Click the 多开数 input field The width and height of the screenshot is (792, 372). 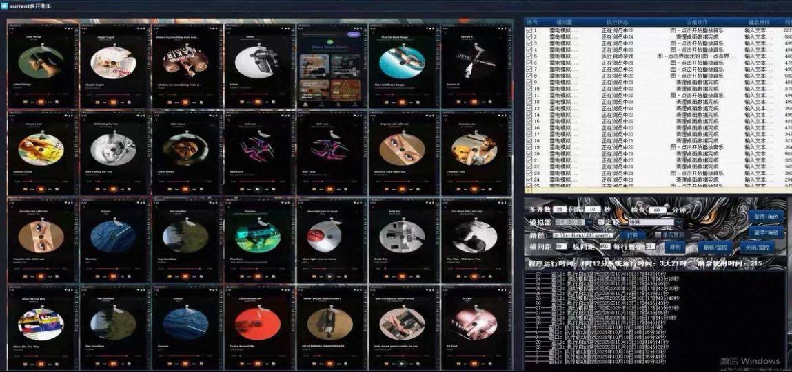pos(560,210)
